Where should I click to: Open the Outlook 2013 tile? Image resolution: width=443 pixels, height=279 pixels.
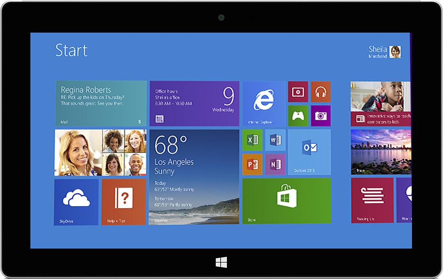[x=309, y=152]
